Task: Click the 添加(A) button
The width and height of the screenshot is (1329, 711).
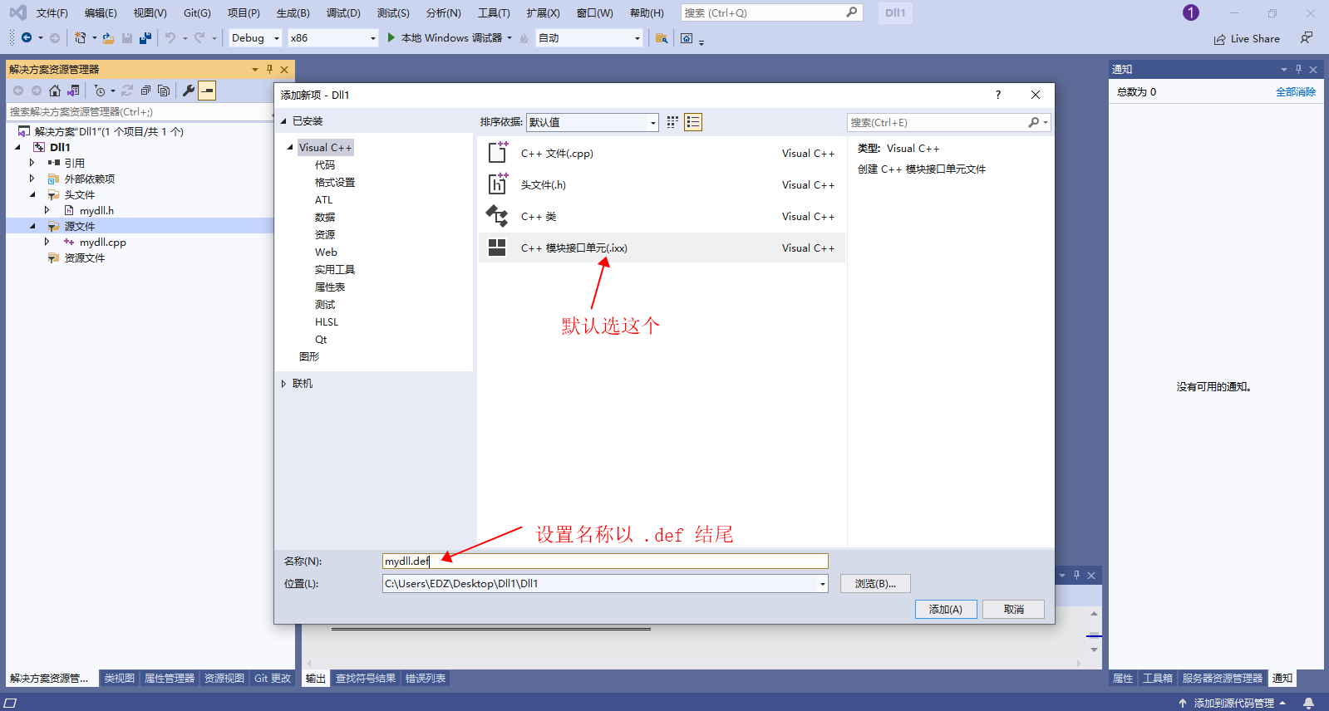Action: 946,609
